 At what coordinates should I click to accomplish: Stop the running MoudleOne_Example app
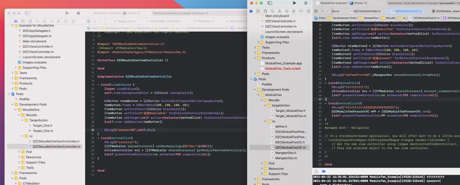[x=78, y=13]
